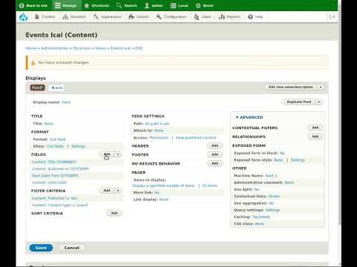Click Add button for Footer
This screenshot has height=267, width=357.
coord(215,154)
